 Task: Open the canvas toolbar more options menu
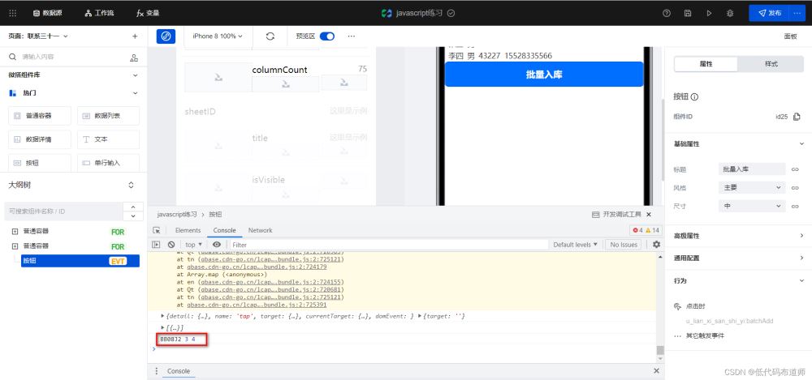pos(352,36)
